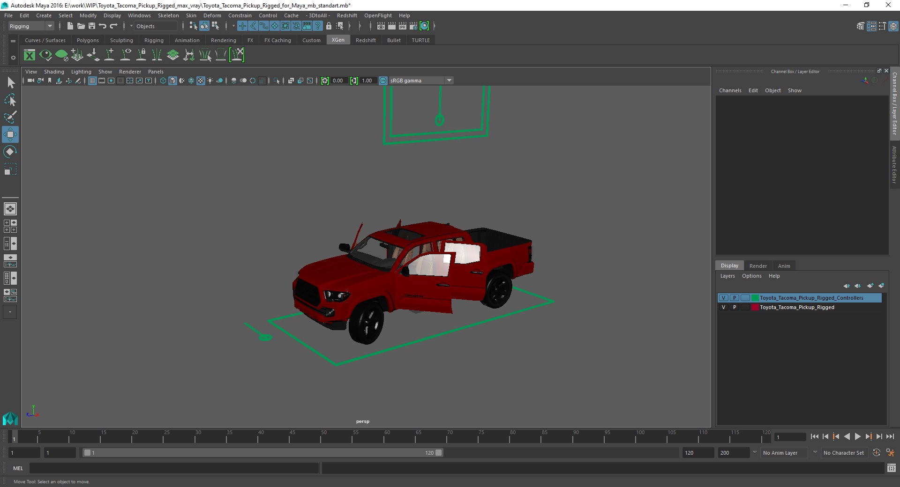Viewport: 900px width, 487px height.
Task: Toggle auto keyframe button
Action: [876, 453]
